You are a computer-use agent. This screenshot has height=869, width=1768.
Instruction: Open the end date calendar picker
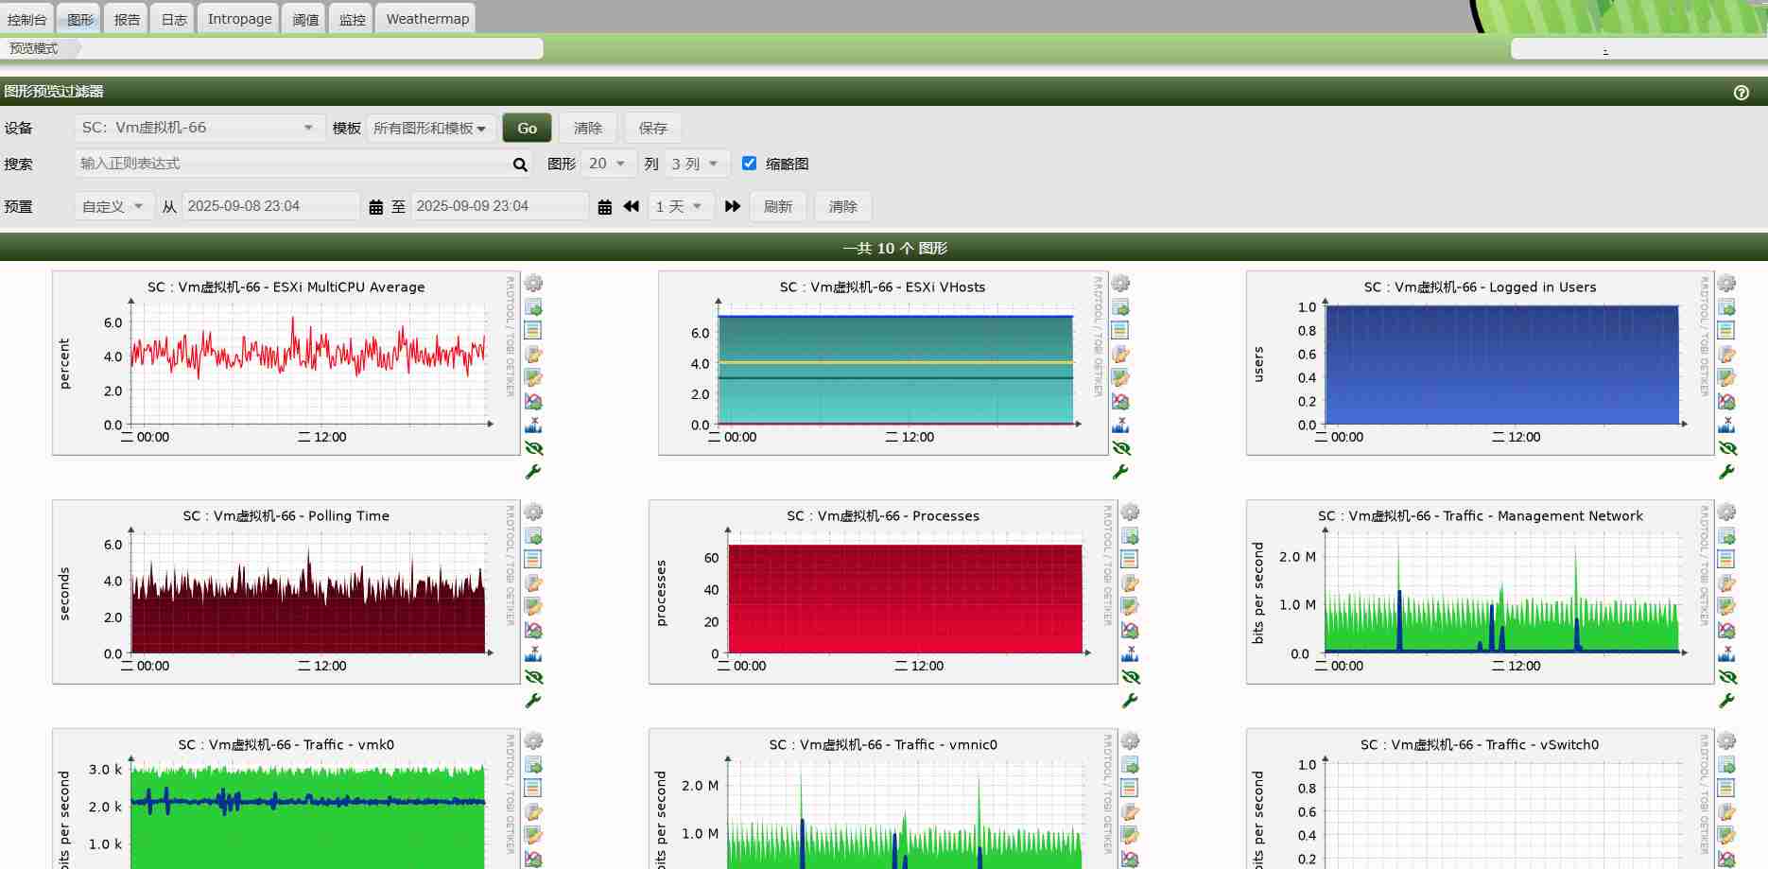[605, 207]
